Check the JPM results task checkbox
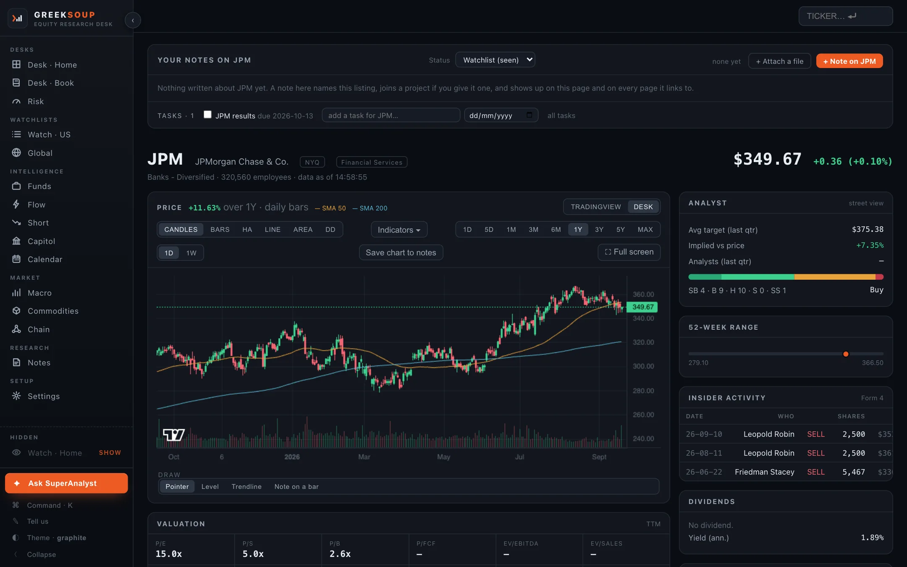The width and height of the screenshot is (907, 567). point(207,115)
